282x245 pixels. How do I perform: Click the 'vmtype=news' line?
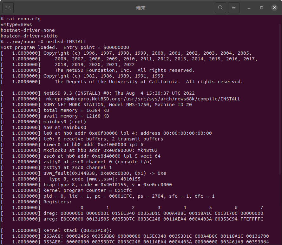pos(16,24)
